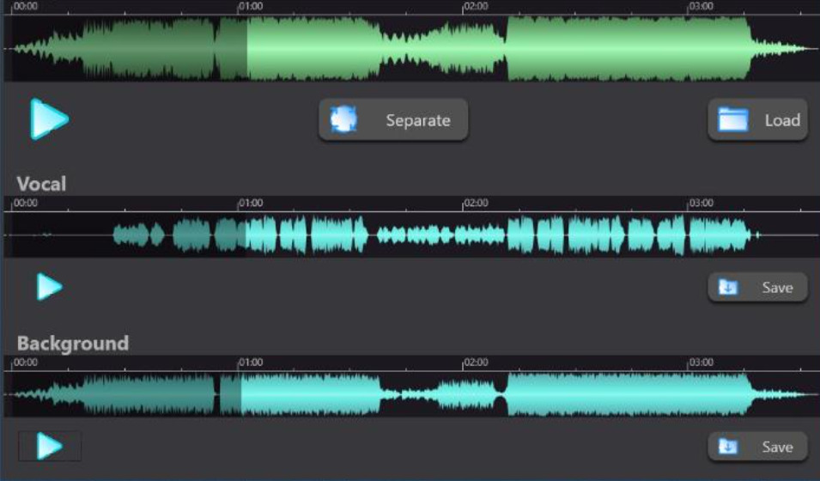Click the Load folder icon

pyautogui.click(x=732, y=119)
